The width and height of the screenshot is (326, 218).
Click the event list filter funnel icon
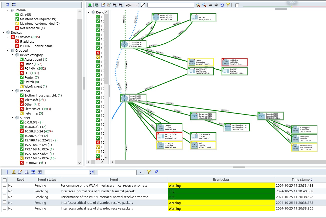click(149, 172)
